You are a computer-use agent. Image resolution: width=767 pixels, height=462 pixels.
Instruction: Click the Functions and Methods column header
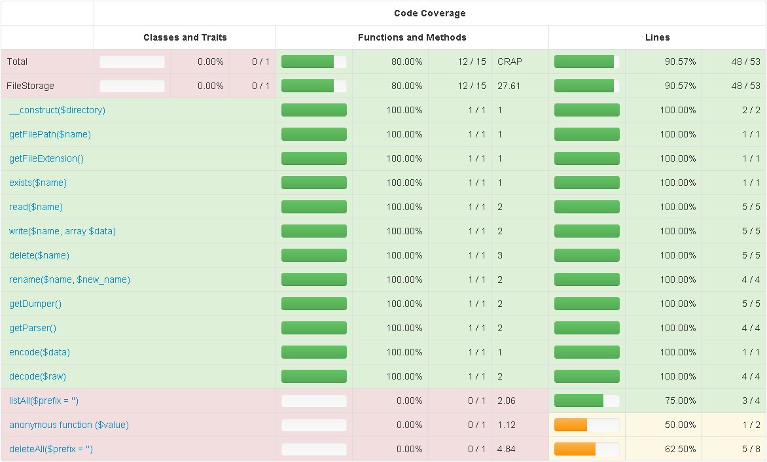coord(412,37)
